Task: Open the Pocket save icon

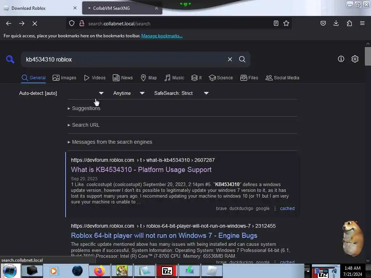Action: tap(323, 23)
